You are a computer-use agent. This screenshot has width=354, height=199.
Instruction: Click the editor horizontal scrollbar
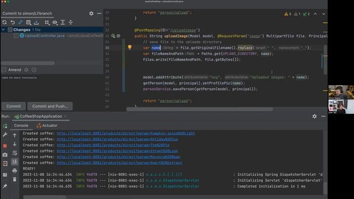click(200, 109)
